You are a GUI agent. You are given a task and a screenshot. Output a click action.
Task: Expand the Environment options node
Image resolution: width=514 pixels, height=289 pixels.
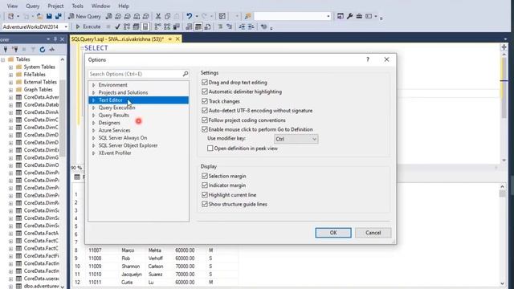pos(93,85)
